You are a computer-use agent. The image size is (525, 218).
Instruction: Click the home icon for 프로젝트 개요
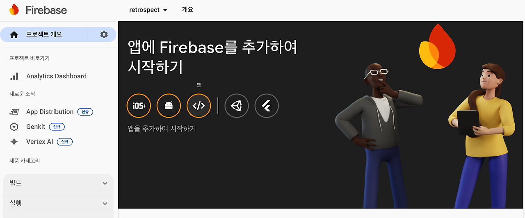(x=14, y=35)
